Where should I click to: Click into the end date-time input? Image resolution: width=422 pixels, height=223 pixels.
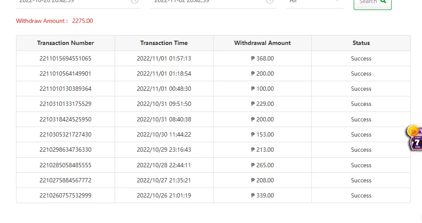point(213,2)
